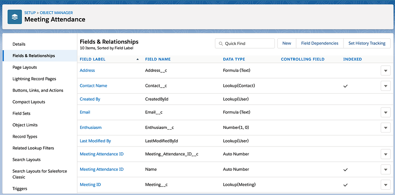Image resolution: width=395 pixels, height=195 pixels.
Task: Sort by FIELD LABEL column header
Action: [92, 59]
